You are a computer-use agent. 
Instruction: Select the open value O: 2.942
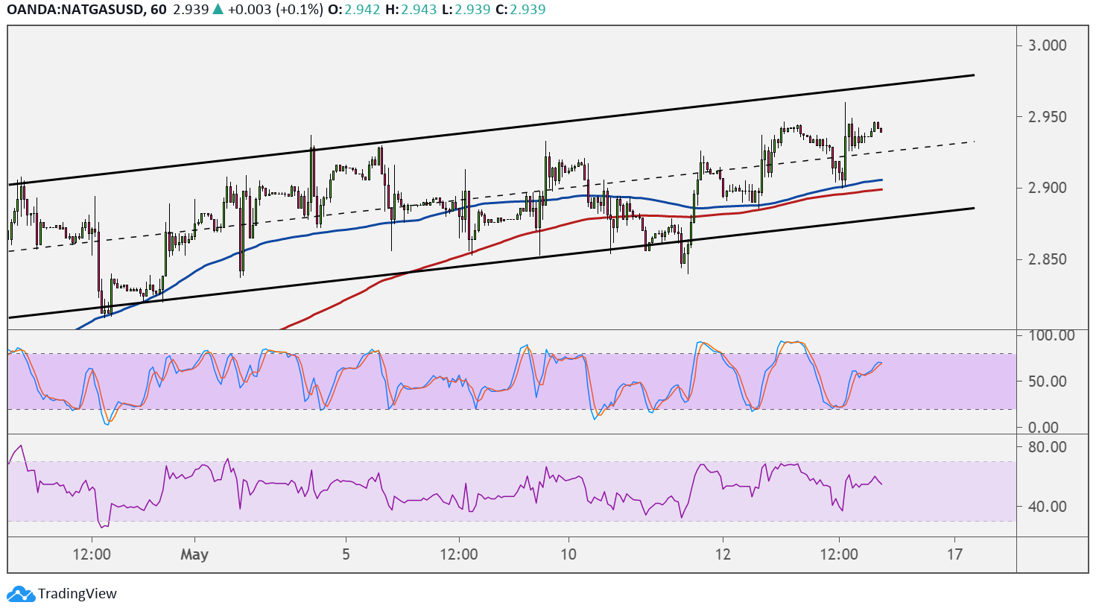click(x=354, y=10)
